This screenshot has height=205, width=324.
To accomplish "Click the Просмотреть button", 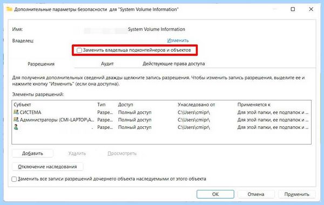I will [x=122, y=153].
